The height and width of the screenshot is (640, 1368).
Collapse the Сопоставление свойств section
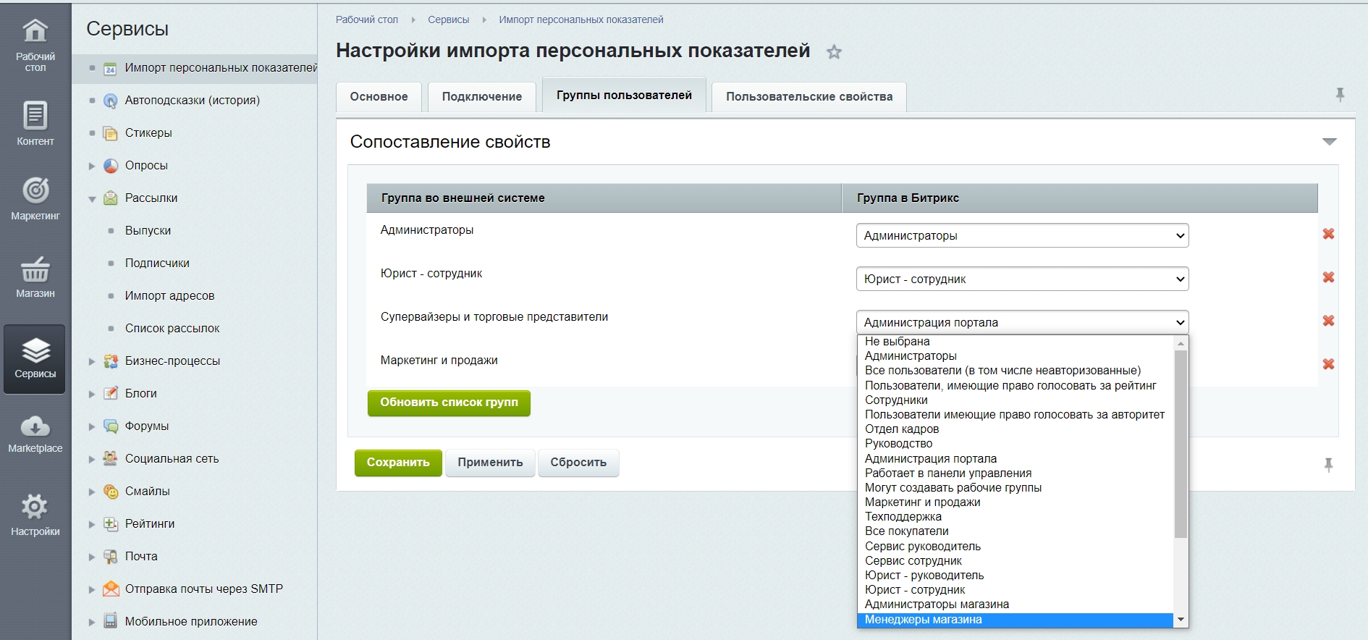coord(1329,142)
